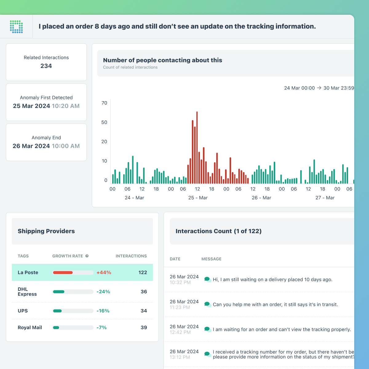The width and height of the screenshot is (369, 369).
Task: Click the chat bubble beside the 13:12 PM message
Action: pos(207,354)
